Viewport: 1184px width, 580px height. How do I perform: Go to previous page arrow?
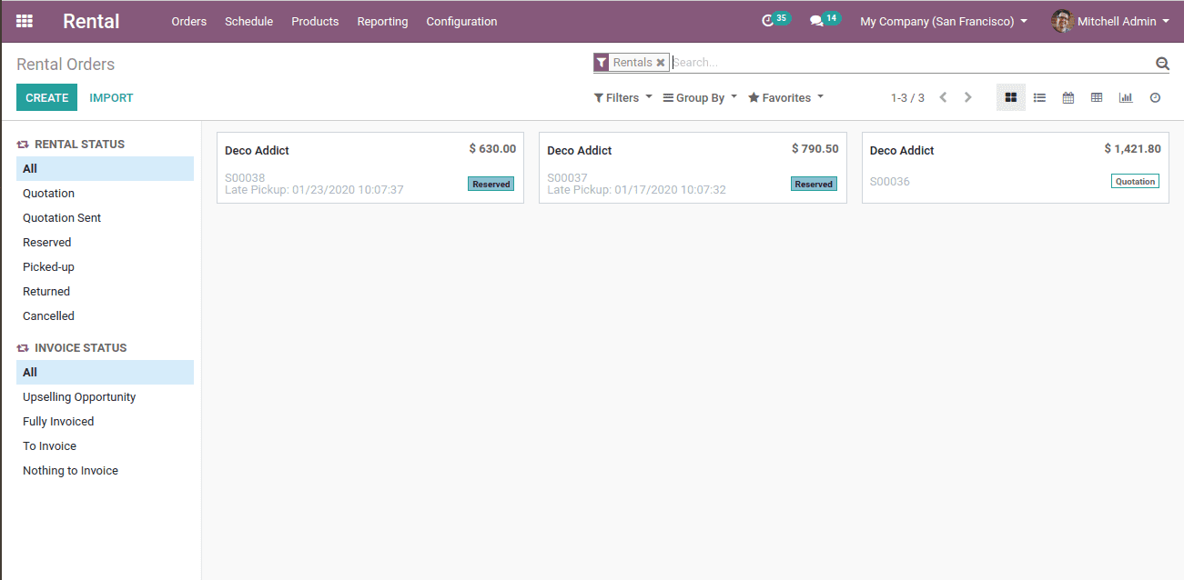(x=943, y=97)
